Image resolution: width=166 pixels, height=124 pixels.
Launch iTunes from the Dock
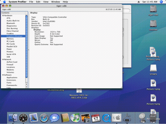(x=75, y=118)
